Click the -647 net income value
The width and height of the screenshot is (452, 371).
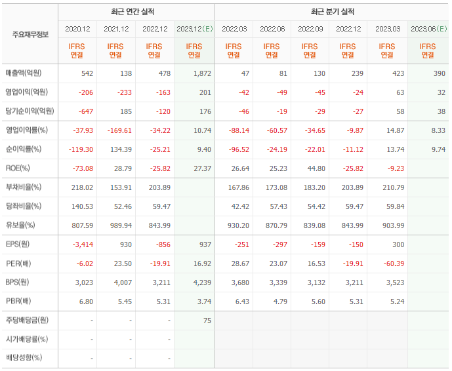point(86,112)
